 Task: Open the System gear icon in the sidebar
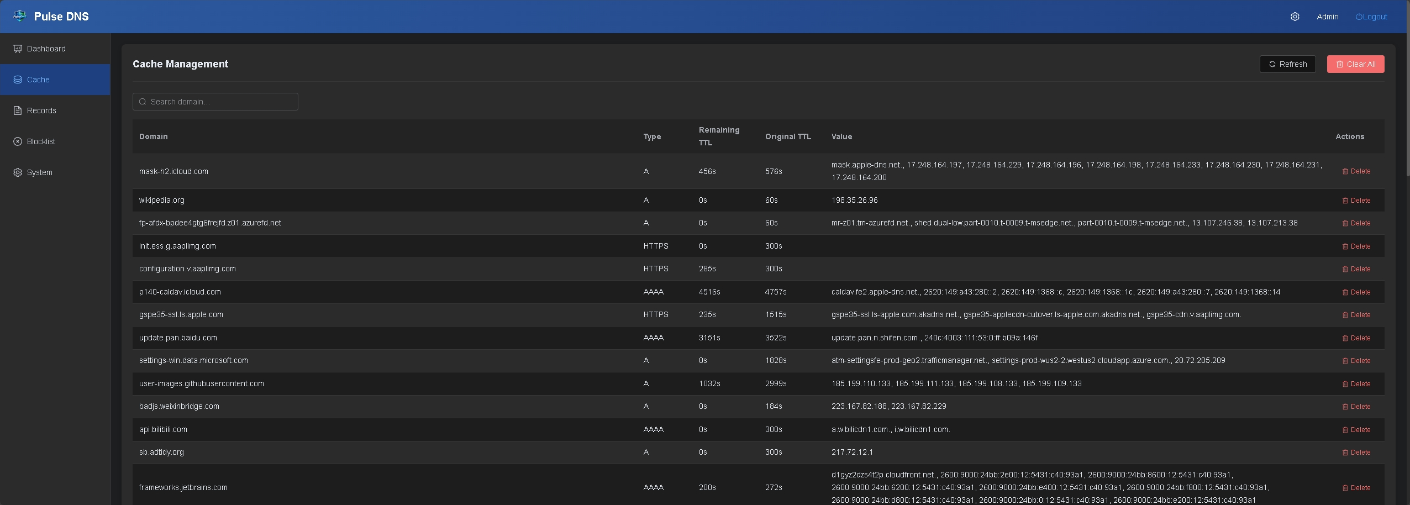(x=17, y=172)
